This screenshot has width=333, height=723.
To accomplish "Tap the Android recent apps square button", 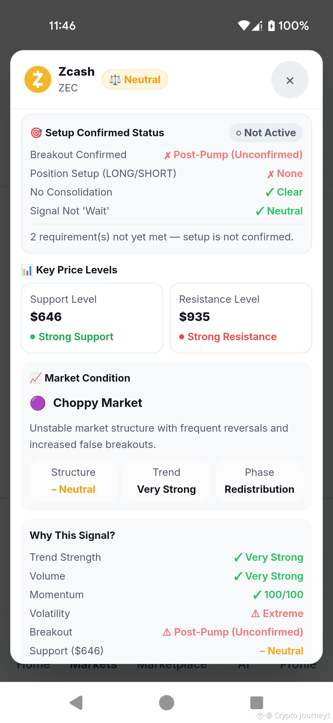I will 257,703.
